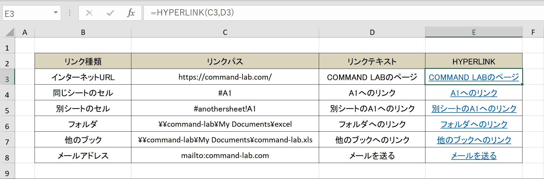Follow the A1へのリンク hyperlink
This screenshot has width=544, height=179.
[x=474, y=93]
